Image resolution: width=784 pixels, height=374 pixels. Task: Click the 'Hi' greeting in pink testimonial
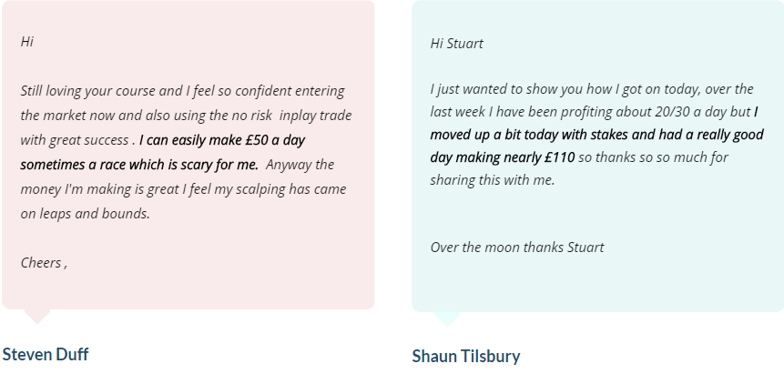pyautogui.click(x=27, y=42)
